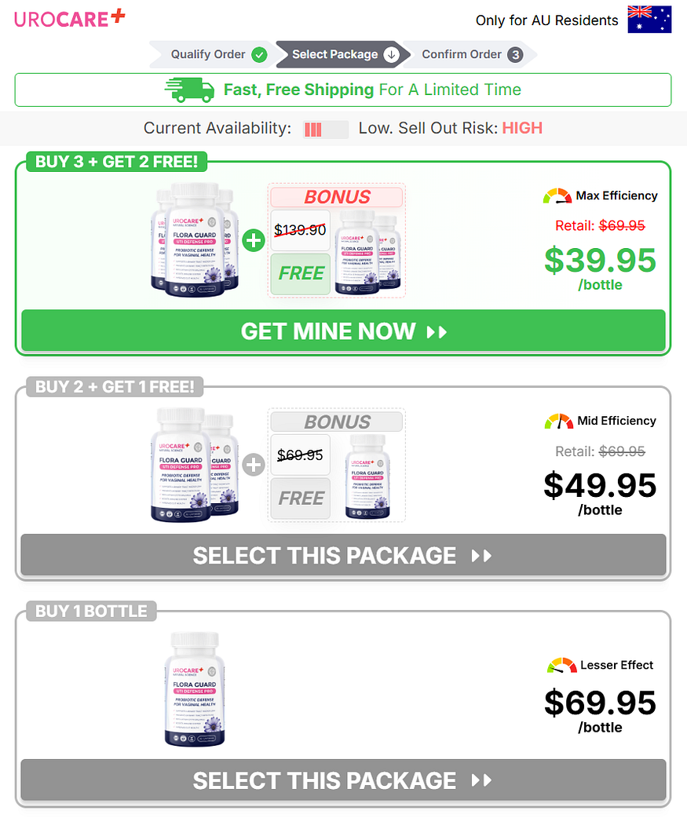This screenshot has height=818, width=687.
Task: Select the Buy 1 Bottle package button
Action: coord(343,780)
